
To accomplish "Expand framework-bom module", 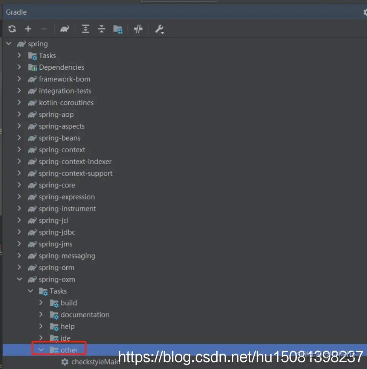I will pos(19,79).
